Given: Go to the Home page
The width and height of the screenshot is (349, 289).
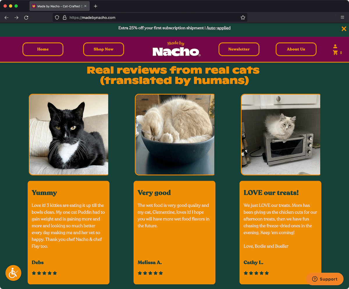Looking at the screenshot, I should coord(43,49).
